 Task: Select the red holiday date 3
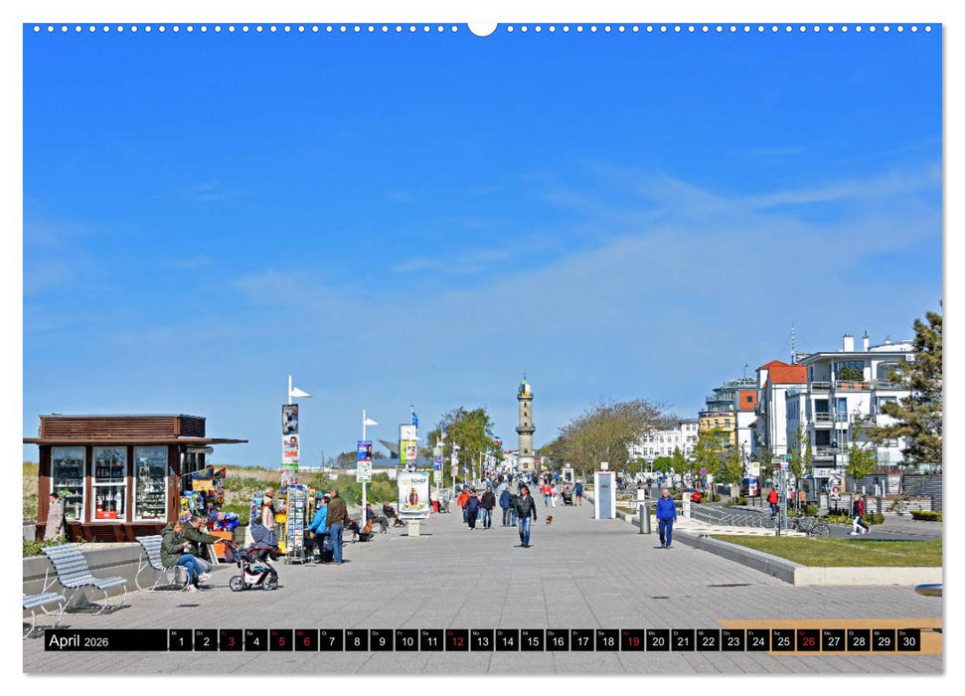[231, 643]
